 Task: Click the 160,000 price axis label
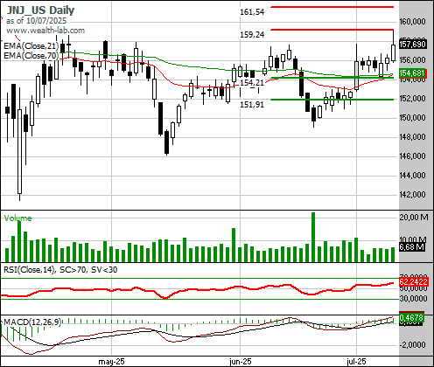tap(412, 22)
